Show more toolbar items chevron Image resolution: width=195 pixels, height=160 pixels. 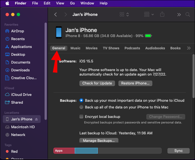(179, 15)
